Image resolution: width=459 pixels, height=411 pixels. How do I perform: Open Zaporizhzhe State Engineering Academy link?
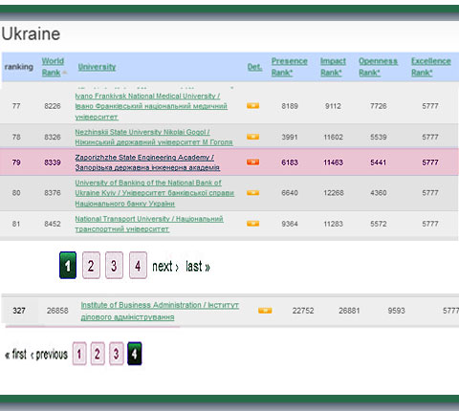pyautogui.click(x=147, y=162)
